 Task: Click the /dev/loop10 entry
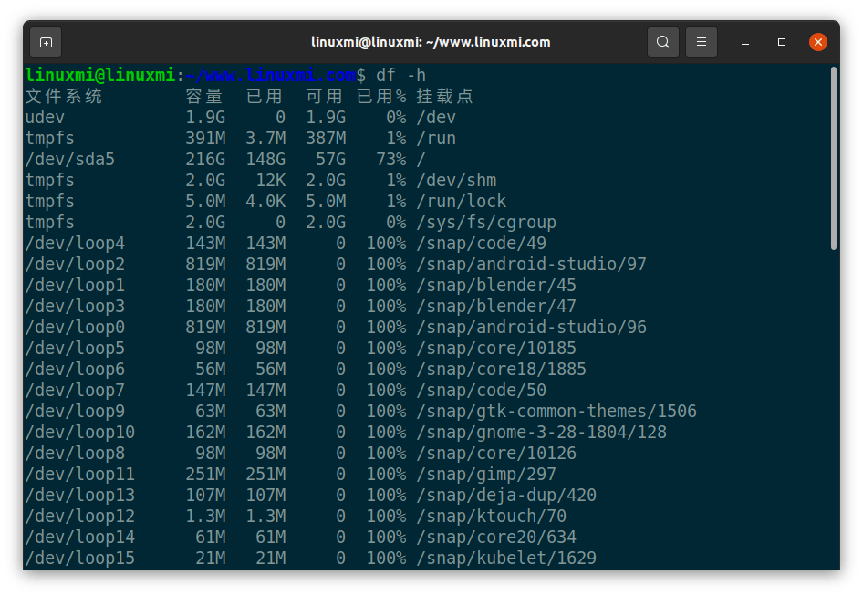[x=79, y=433]
